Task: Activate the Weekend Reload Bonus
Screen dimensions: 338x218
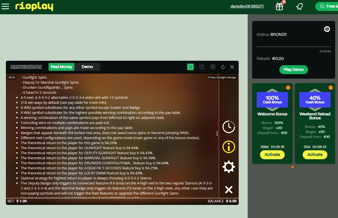Action: click(315, 155)
